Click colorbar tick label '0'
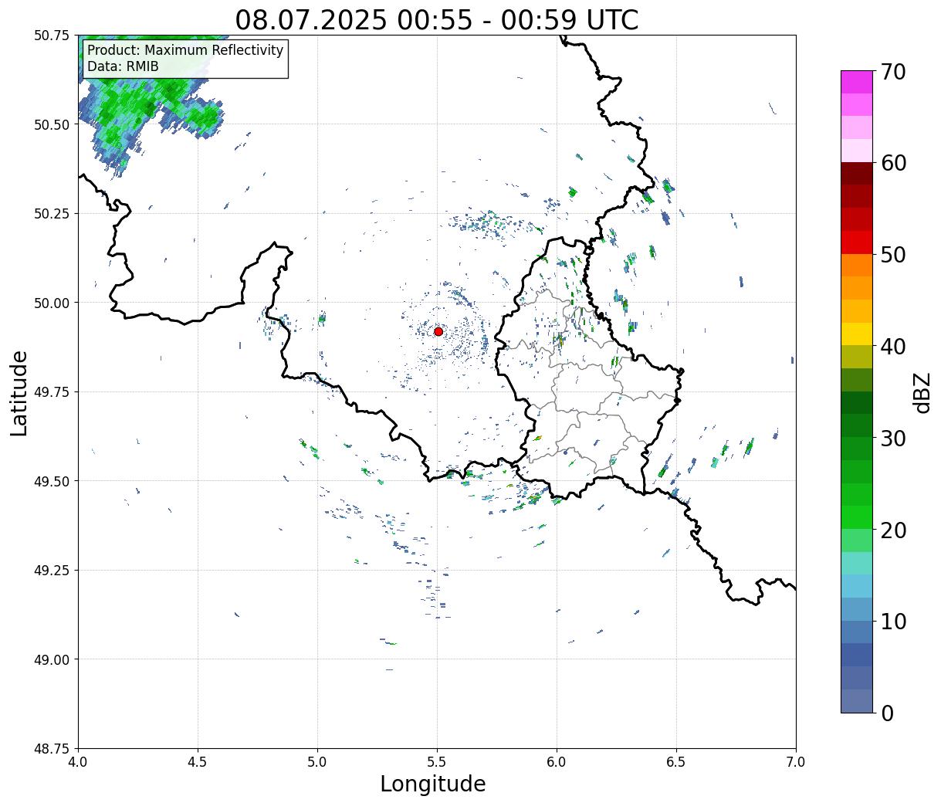Screen dimensions: 941x803 (x=886, y=713)
